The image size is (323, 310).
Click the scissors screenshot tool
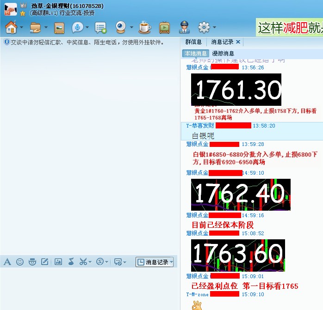(x=83, y=262)
